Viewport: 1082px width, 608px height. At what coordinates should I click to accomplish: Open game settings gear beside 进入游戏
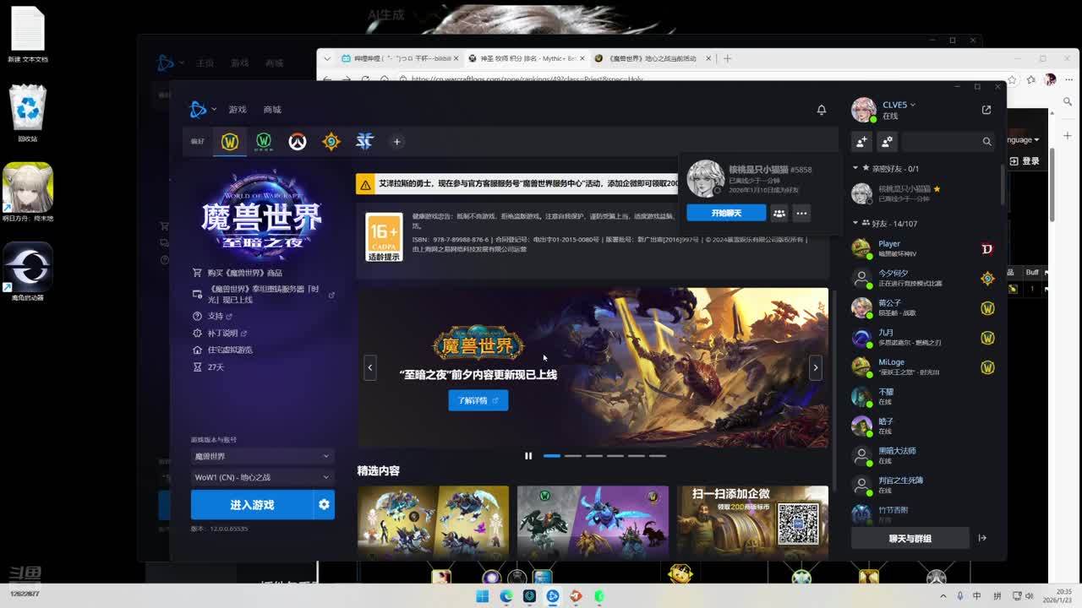click(x=324, y=504)
